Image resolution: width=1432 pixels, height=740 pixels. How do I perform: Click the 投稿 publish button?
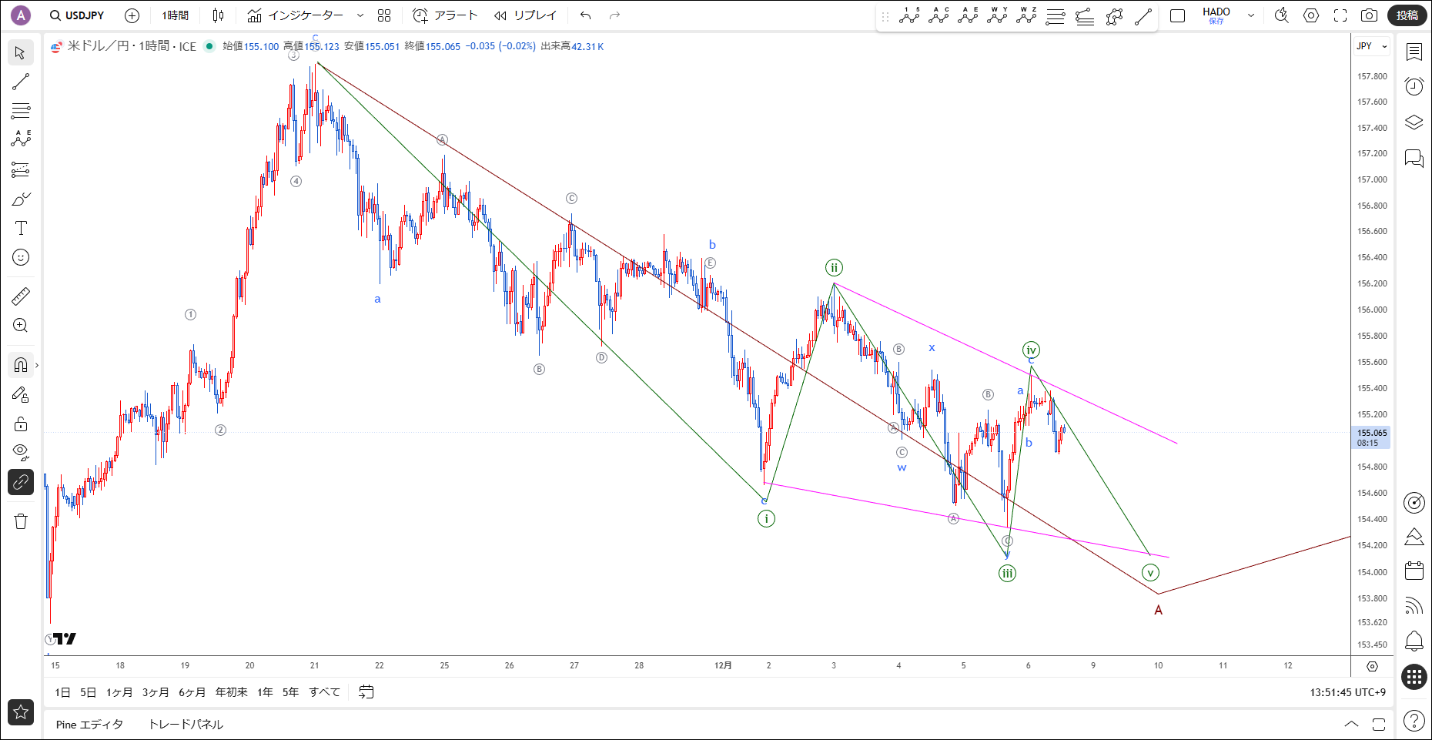[1407, 15]
